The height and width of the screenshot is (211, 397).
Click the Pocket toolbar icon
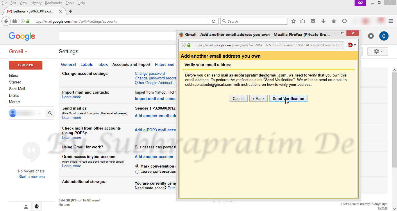313,21
